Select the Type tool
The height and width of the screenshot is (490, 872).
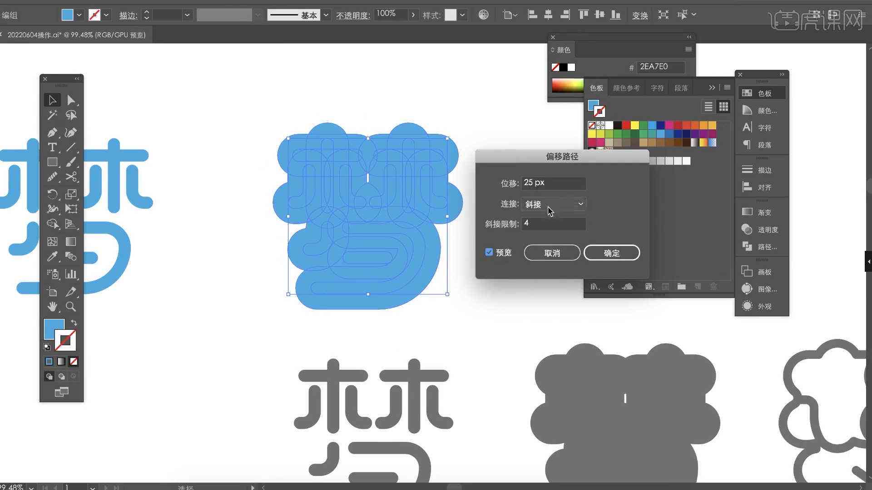[x=52, y=147]
